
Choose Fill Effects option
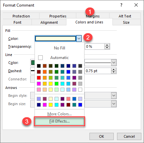60,121
